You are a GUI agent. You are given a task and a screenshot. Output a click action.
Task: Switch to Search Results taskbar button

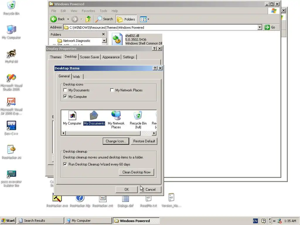coord(41,221)
